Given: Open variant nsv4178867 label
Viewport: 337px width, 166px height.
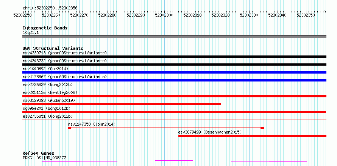Looking at the screenshot, I should tap(65, 77).
